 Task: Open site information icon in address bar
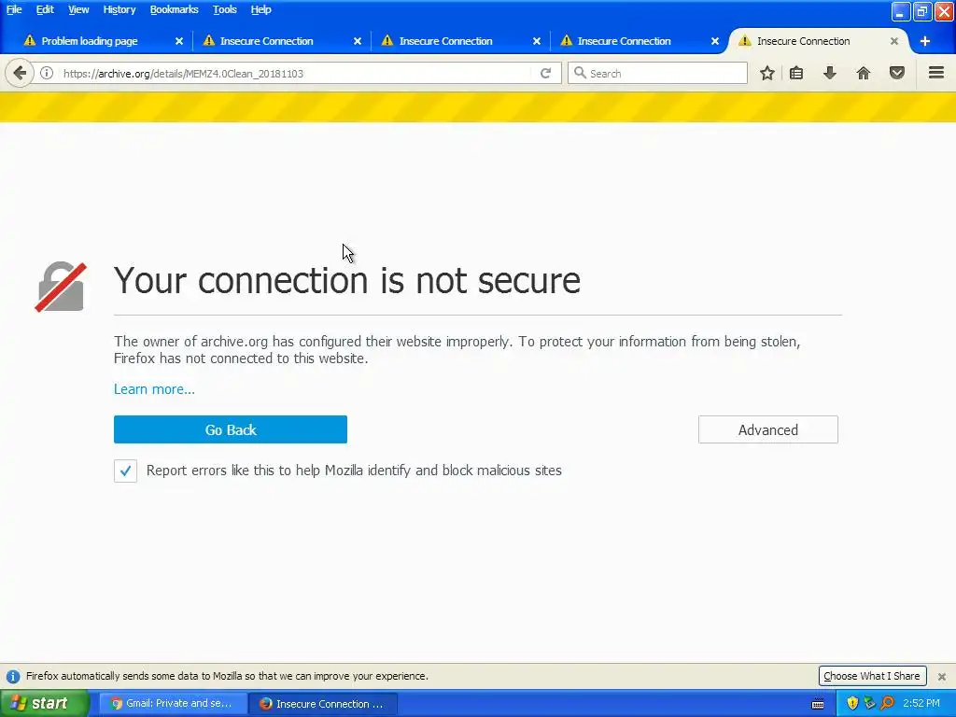(x=47, y=73)
